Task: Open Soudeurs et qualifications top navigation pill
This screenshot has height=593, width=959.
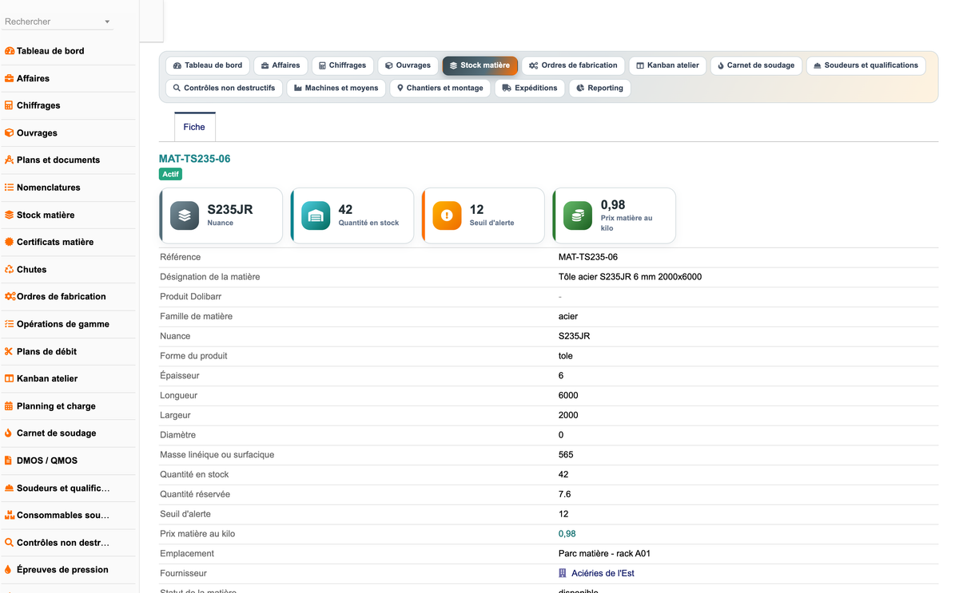Action: (x=866, y=65)
